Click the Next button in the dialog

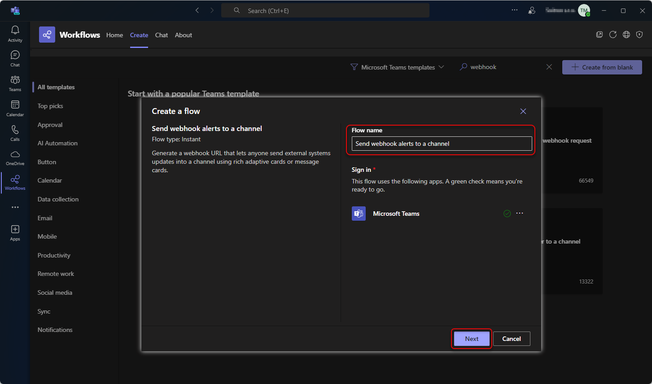tap(471, 339)
